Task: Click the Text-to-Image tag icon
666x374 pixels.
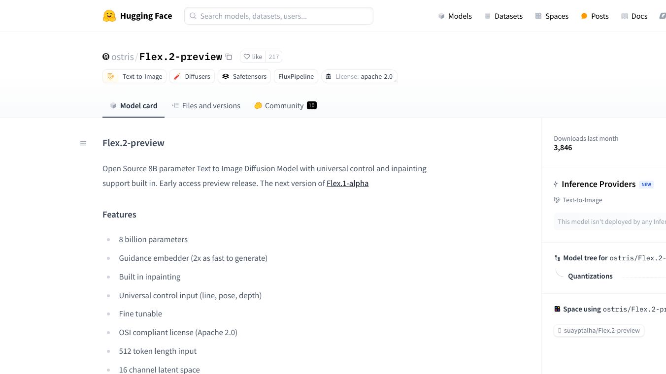Action: [111, 76]
